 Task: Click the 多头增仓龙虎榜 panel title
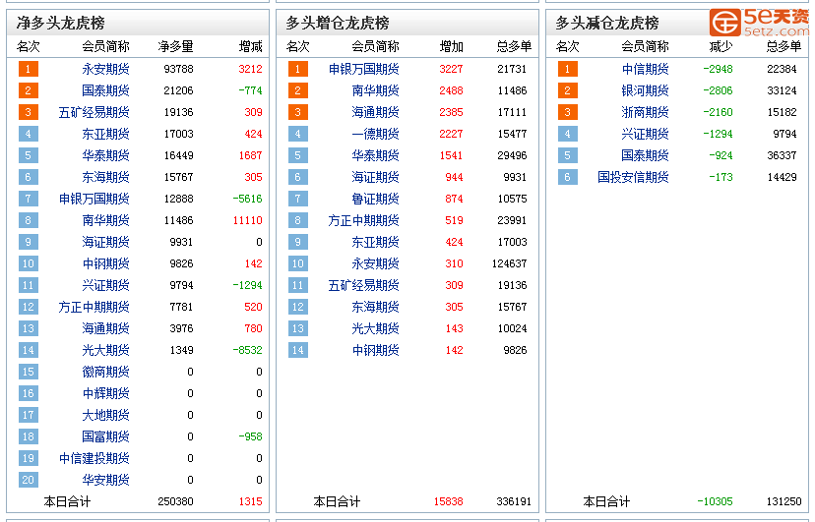pos(338,23)
